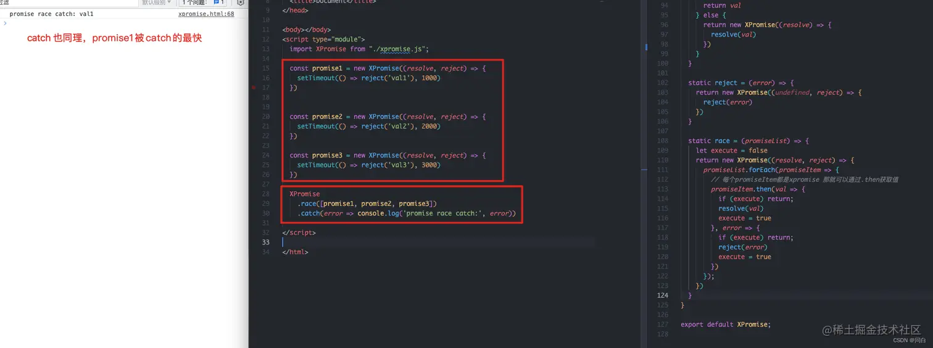The height and width of the screenshot is (348, 933).
Task: Click the setTimeout reject('val2'), 2000 line
Action: [369, 126]
